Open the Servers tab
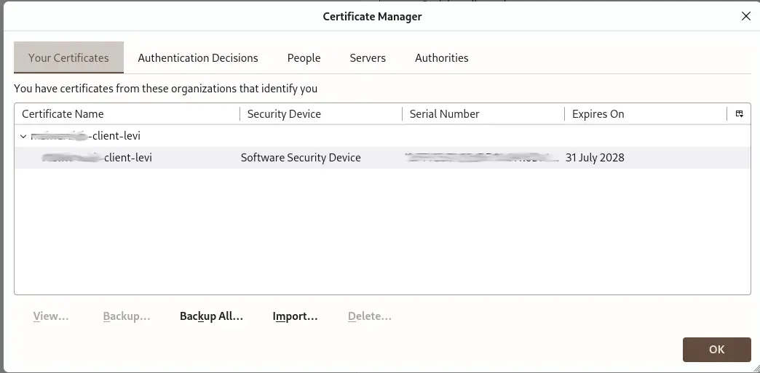The height and width of the screenshot is (373, 760). click(x=368, y=57)
